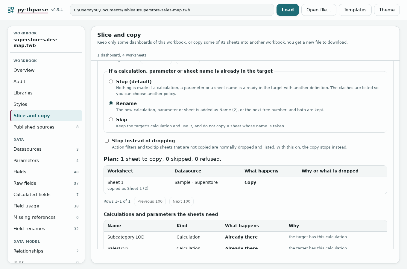
Task: Open the Parameters section
Action: [46, 161]
